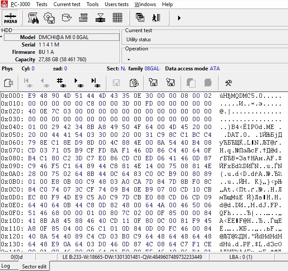The image size is (288, 271).
Task: Open the grid table view icon
Action: [x=117, y=18]
